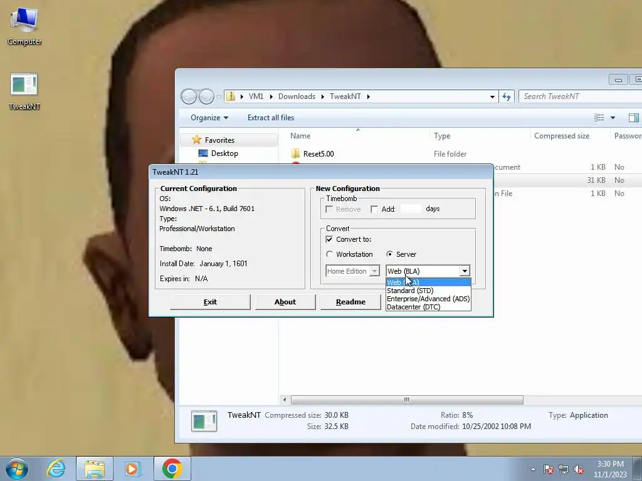642x481 pixels.
Task: Click the network tray icon
Action: pyautogui.click(x=564, y=469)
